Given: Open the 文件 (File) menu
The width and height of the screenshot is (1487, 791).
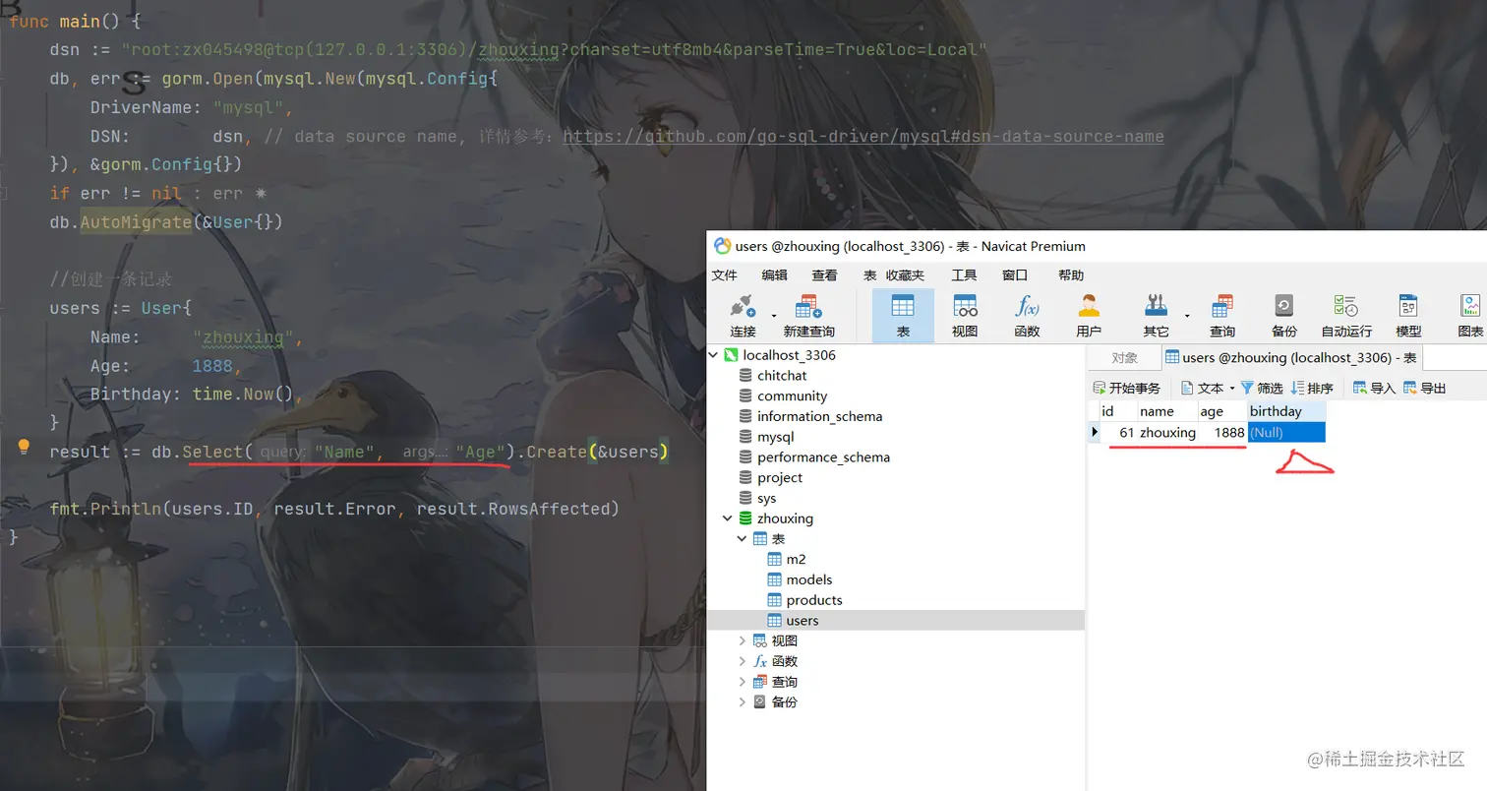Looking at the screenshot, I should point(724,275).
